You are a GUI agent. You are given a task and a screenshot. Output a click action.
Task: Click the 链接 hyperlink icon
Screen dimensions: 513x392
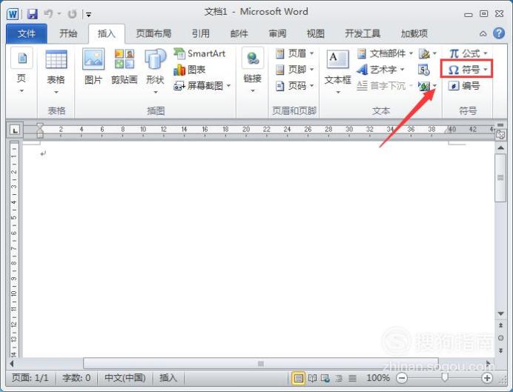tap(252, 68)
